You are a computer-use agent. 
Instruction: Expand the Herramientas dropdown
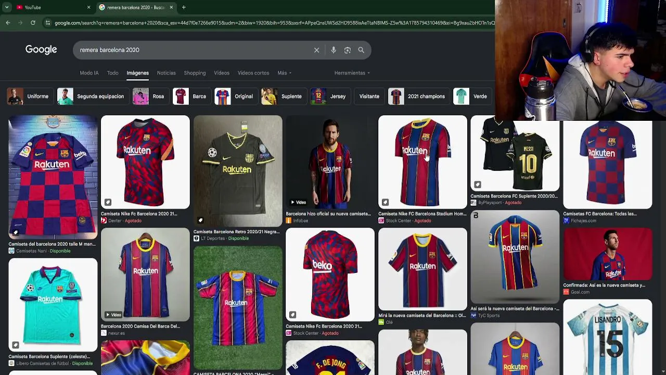[352, 73]
